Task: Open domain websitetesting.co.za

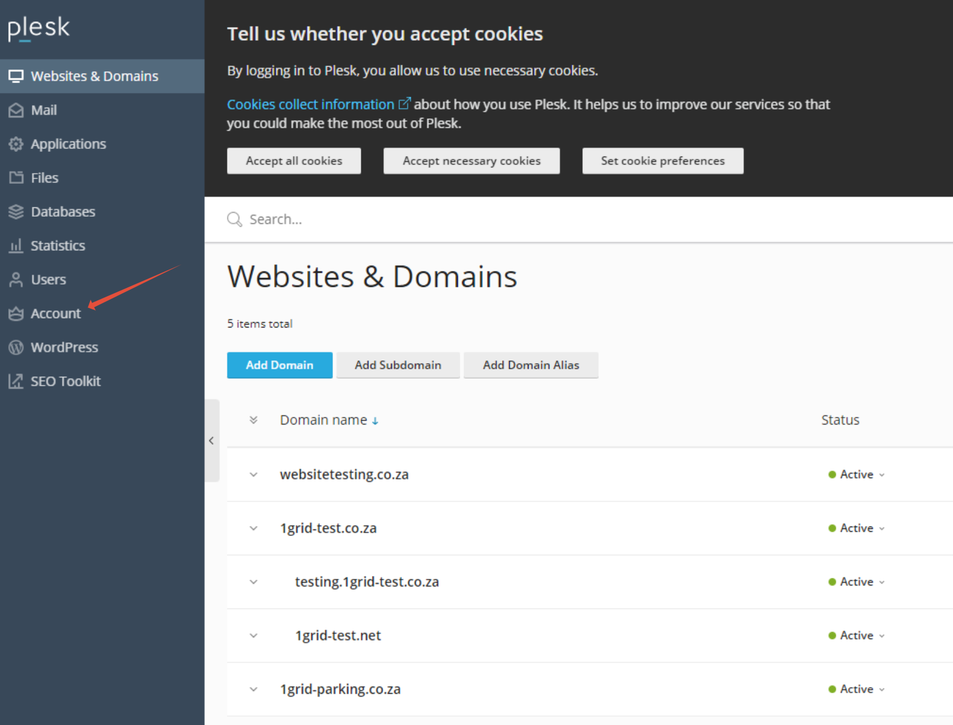Action: [x=344, y=475]
